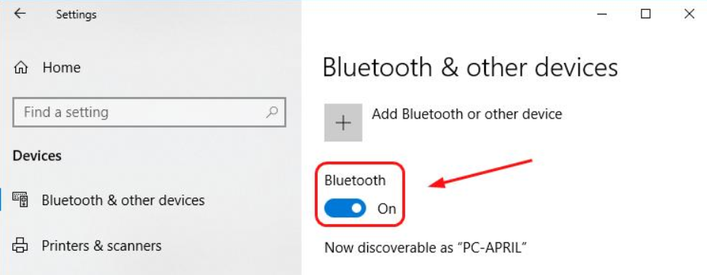Minimize the Settings window
This screenshot has height=275, width=707.
click(602, 14)
